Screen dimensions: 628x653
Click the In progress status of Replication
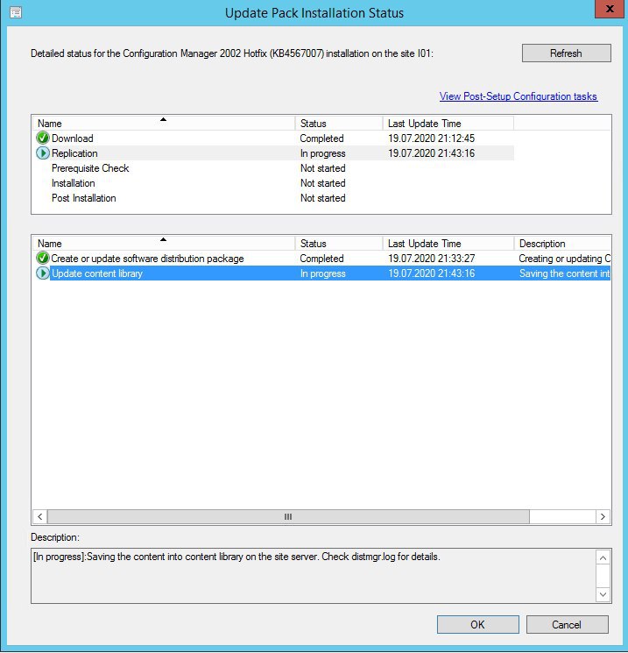[323, 153]
